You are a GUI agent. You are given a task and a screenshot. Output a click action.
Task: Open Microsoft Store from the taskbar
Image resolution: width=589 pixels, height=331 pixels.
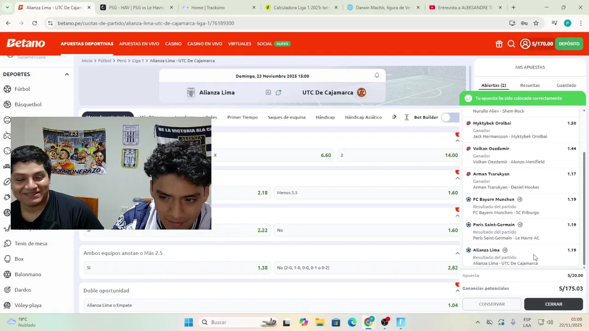point(336,322)
